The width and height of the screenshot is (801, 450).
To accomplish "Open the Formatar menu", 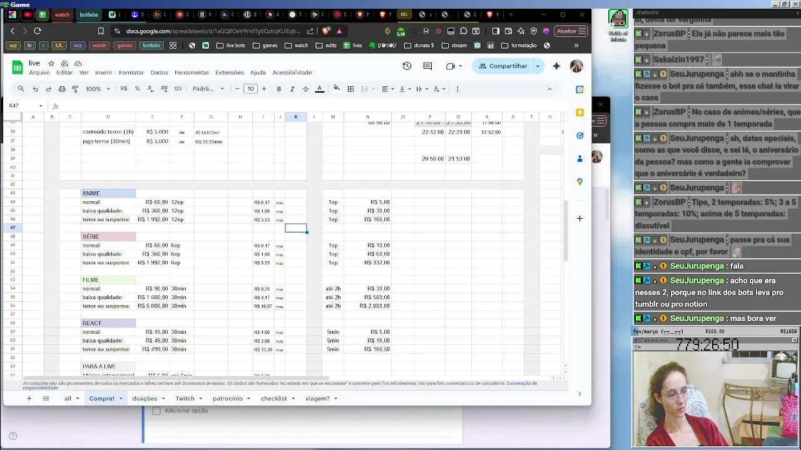I will coord(131,72).
